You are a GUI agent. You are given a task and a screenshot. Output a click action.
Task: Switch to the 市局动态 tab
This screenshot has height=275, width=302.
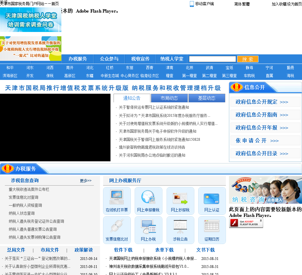[169, 98]
